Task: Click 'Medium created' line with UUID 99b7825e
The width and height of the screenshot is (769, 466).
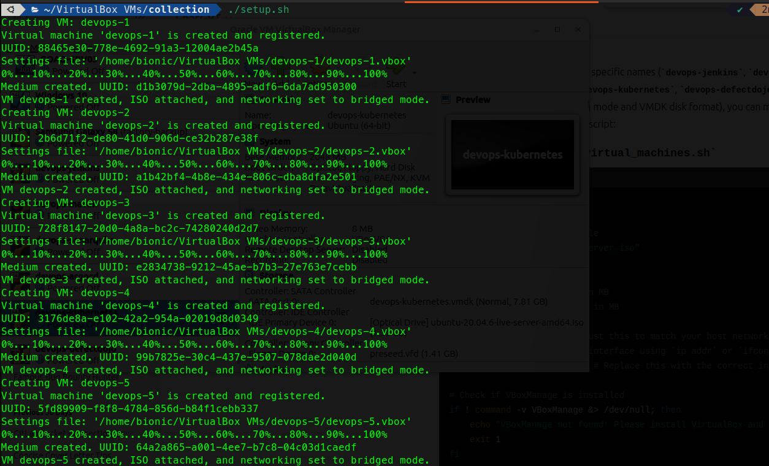Action: point(179,357)
